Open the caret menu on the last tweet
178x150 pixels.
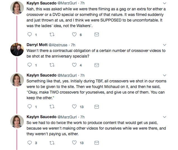[x=164, y=117]
